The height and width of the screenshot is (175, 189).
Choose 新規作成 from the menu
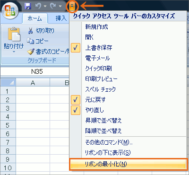point(128,27)
